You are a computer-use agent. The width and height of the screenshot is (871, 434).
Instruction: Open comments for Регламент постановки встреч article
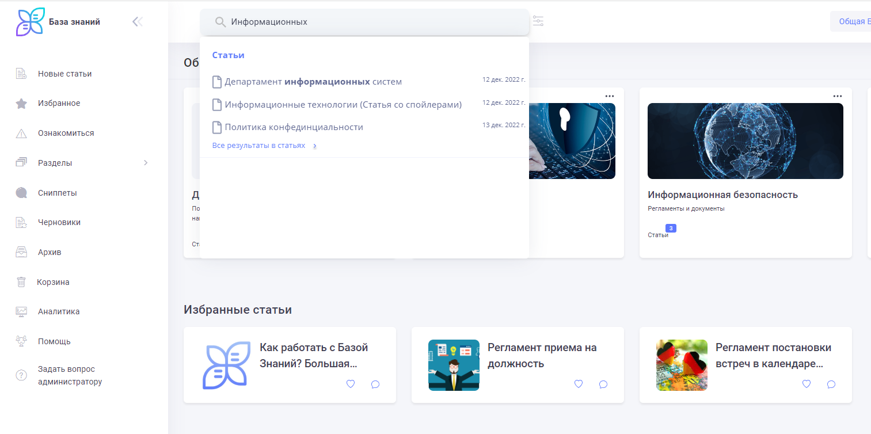point(831,384)
